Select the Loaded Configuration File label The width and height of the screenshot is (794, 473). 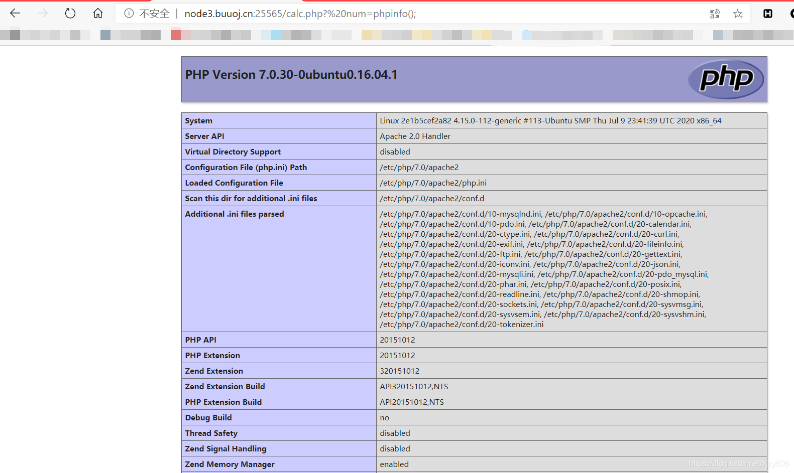click(x=234, y=183)
